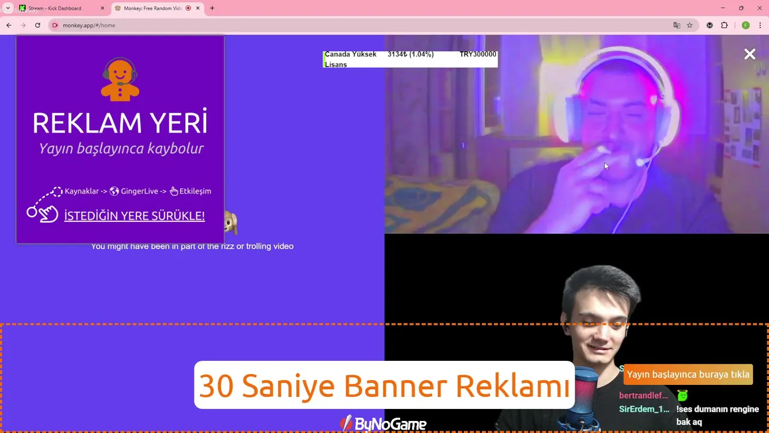Click the TRY300000 goal amount
This screenshot has height=433, width=769.
pos(478,54)
